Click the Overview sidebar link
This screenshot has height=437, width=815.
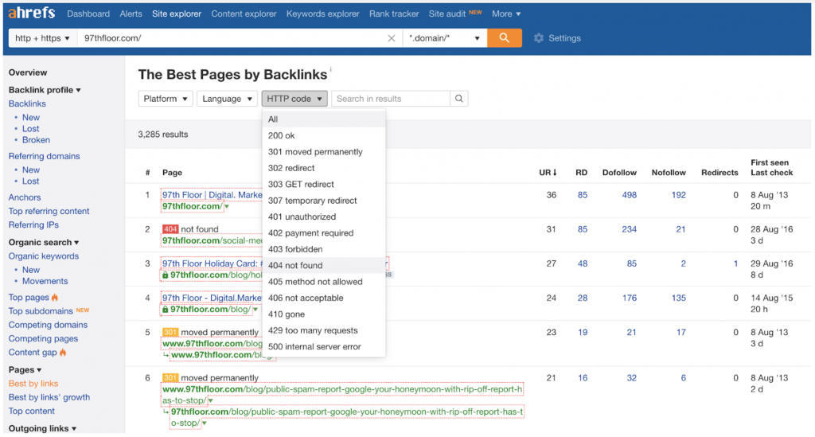(x=28, y=72)
